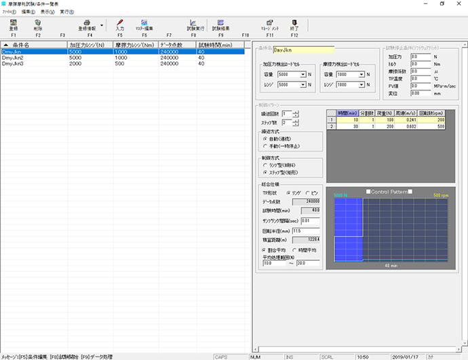Click the 繰返回数 spinner arrows

click(x=296, y=114)
